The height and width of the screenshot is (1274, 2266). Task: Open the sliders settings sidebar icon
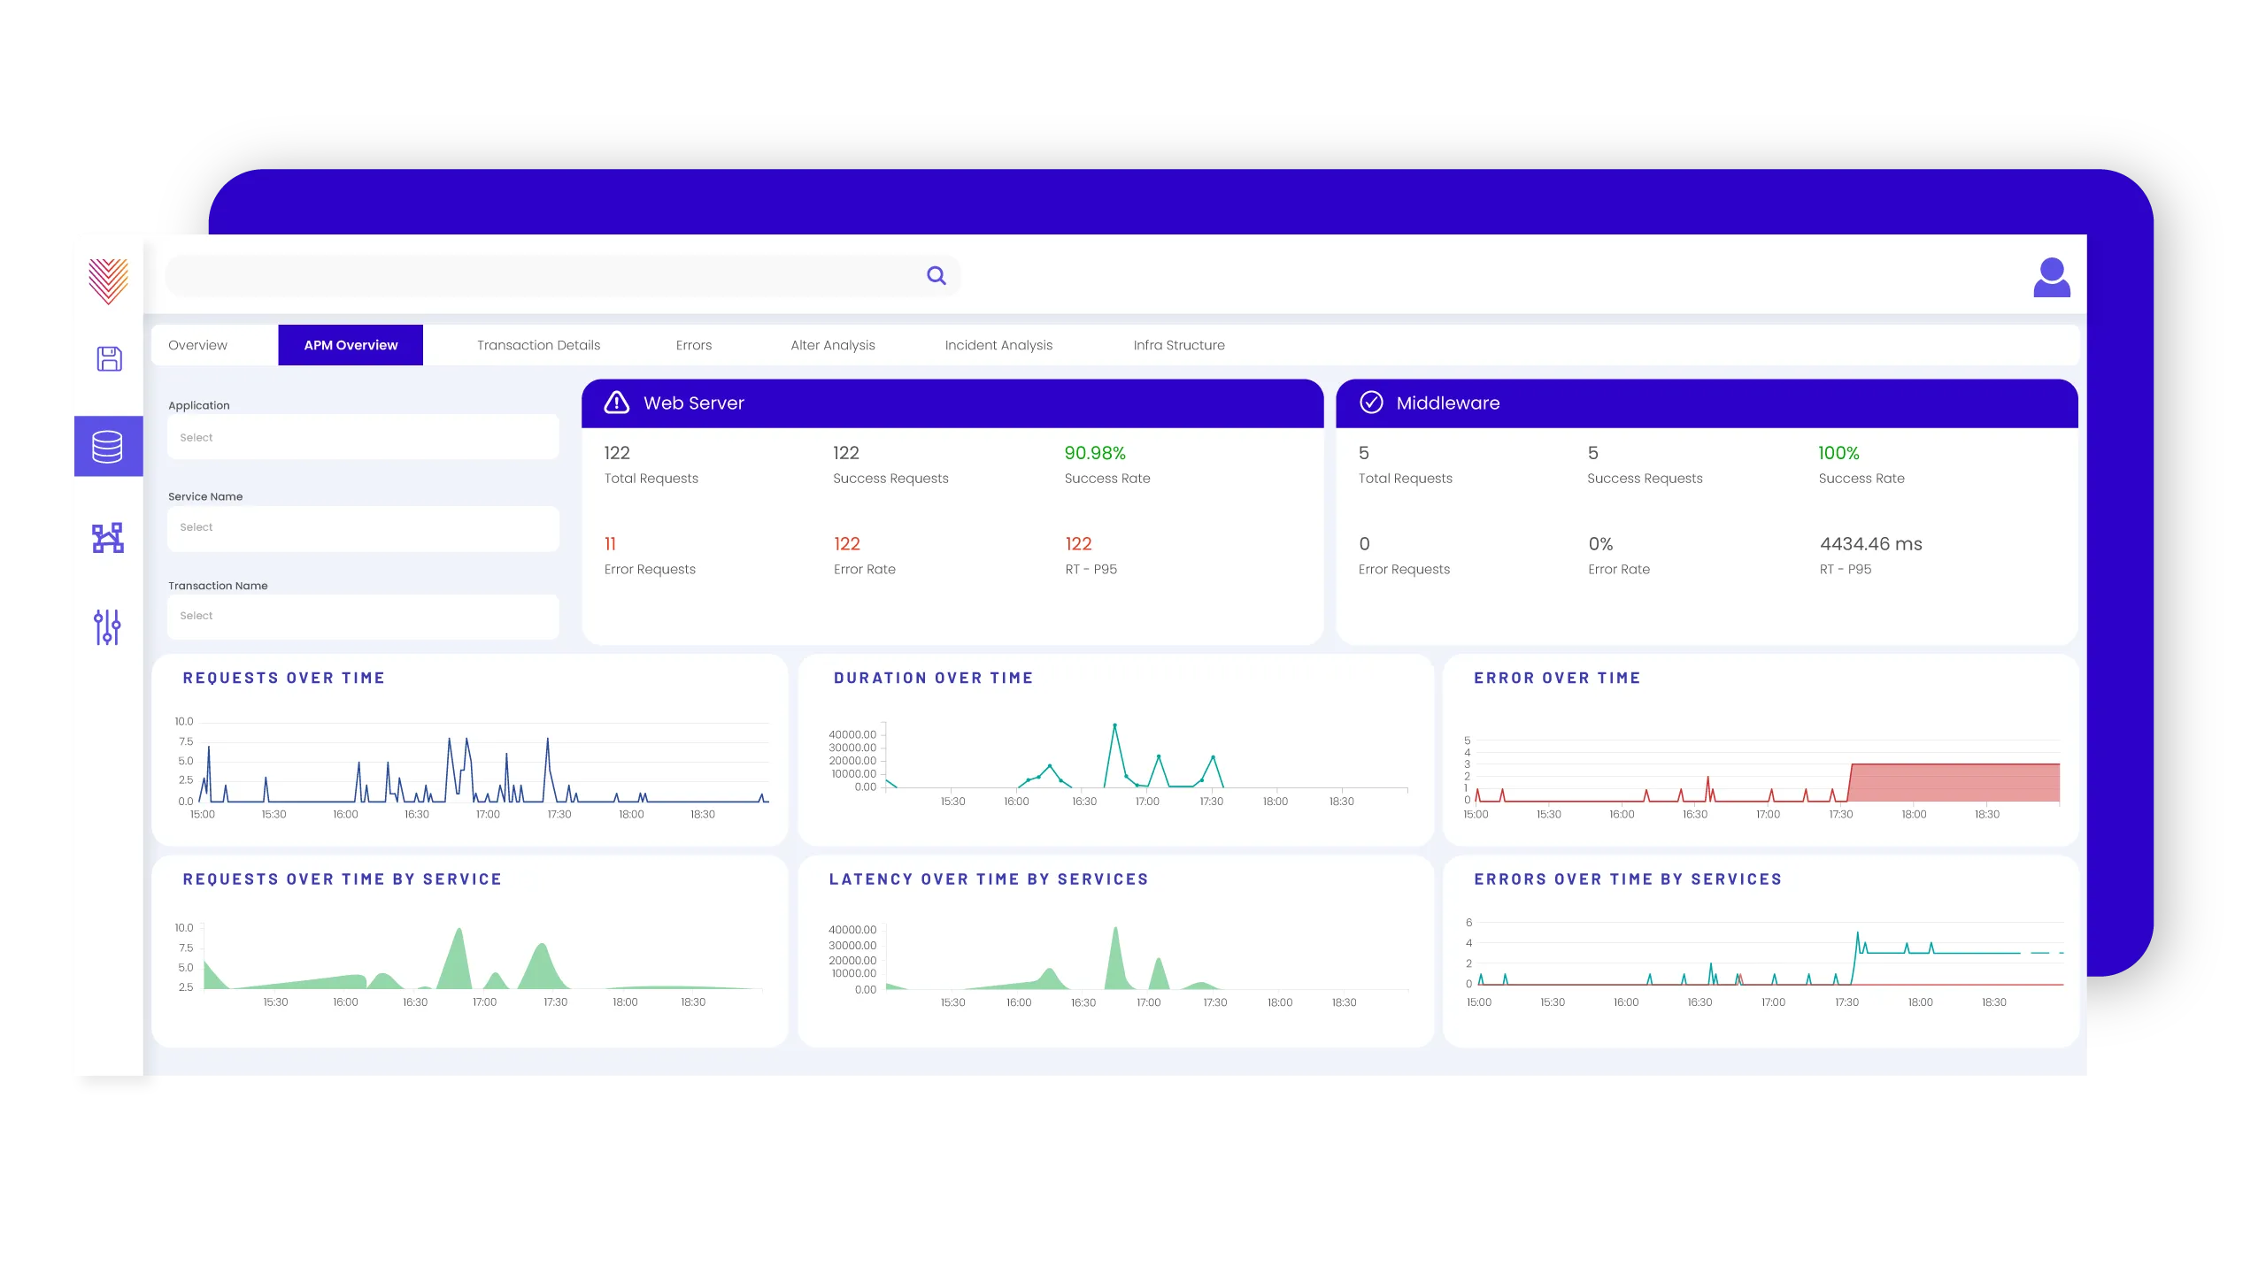click(108, 626)
